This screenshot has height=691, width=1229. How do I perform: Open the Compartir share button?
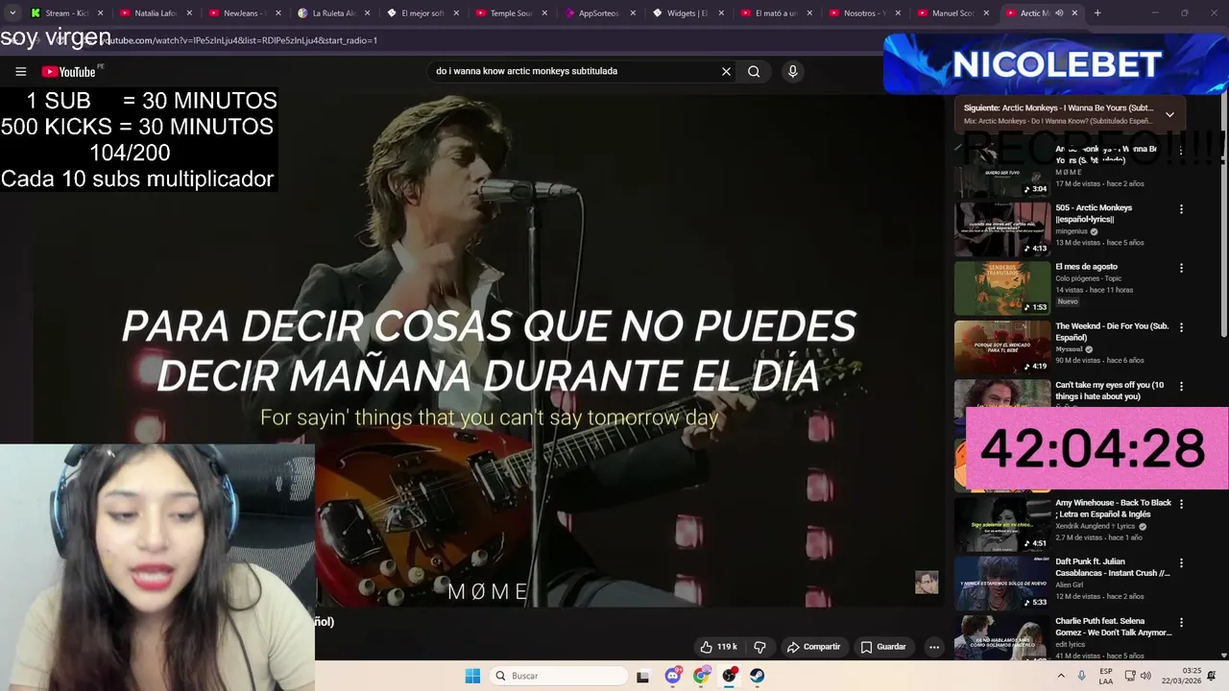click(x=813, y=647)
